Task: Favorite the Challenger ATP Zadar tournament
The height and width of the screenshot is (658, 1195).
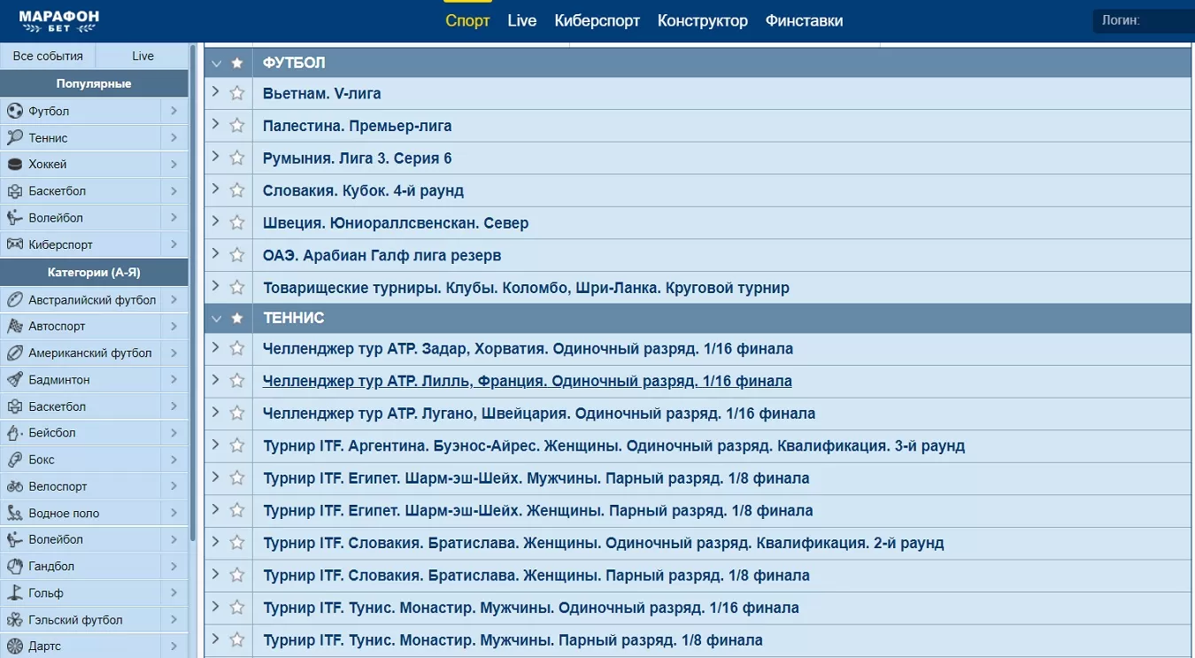Action: (x=236, y=348)
